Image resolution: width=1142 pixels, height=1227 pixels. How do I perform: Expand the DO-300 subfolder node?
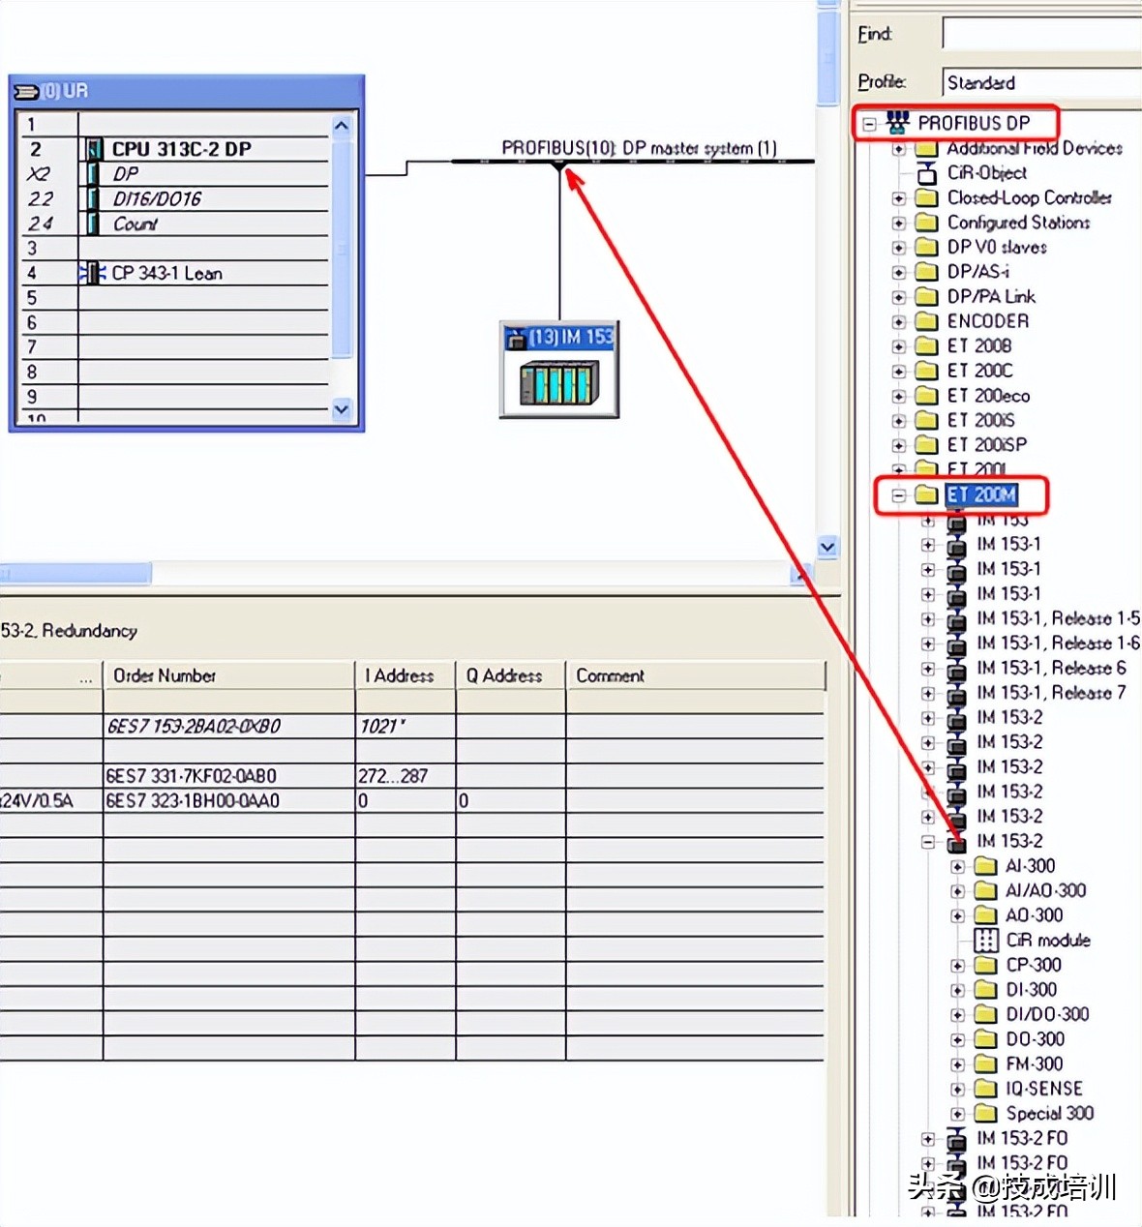(957, 1040)
